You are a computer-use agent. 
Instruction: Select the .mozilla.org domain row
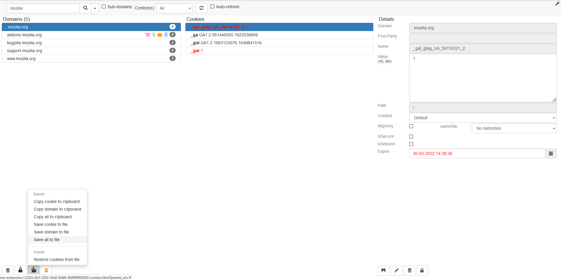91,27
